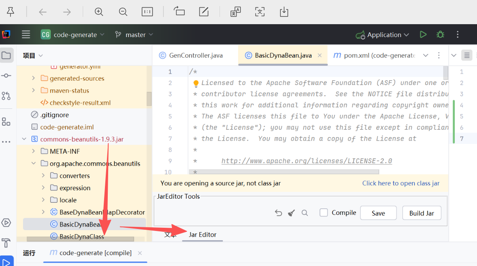Viewport: 477px width, 266px height.
Task: Show the hidden editor tabs list
Action: pyautogui.click(x=426, y=55)
